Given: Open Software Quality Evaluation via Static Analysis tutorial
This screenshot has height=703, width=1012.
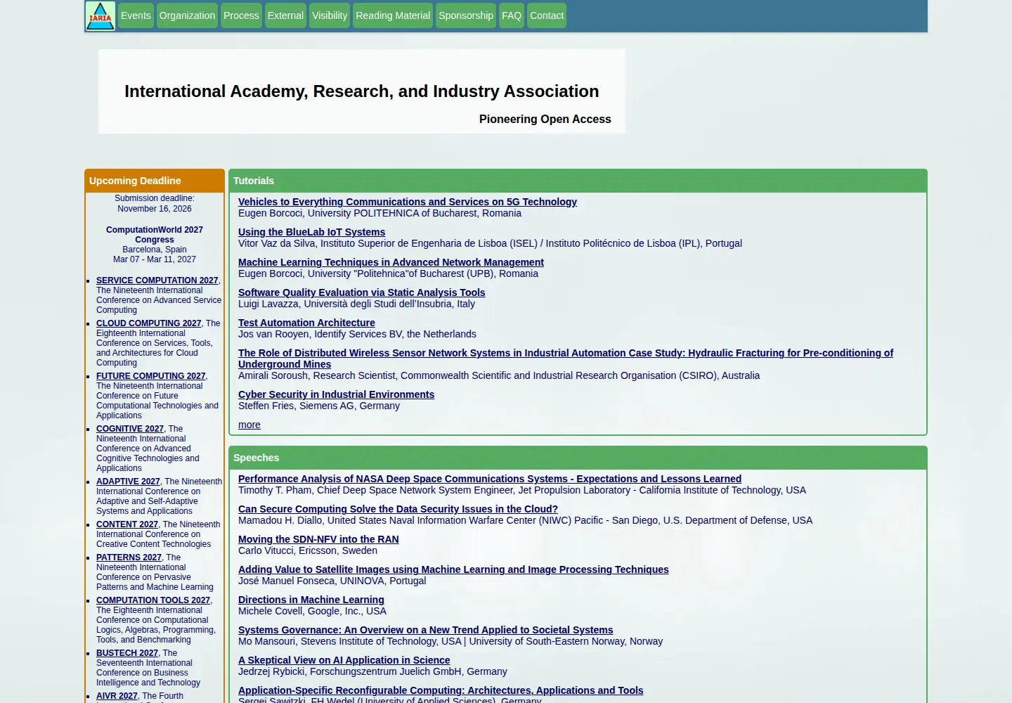Looking at the screenshot, I should 361,292.
